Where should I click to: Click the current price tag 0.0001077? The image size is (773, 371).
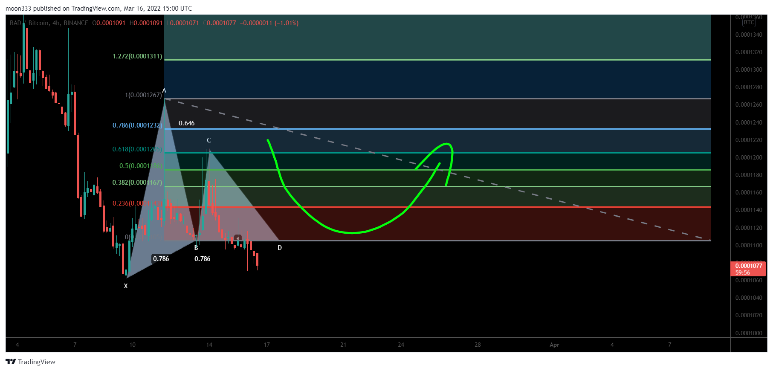[x=748, y=269]
